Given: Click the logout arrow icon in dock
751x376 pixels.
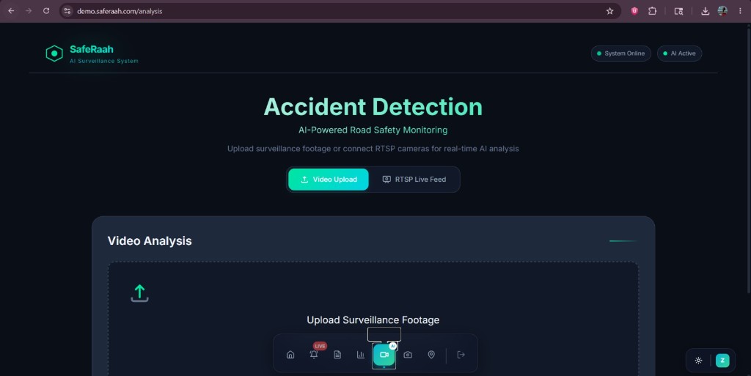Looking at the screenshot, I should (x=461, y=355).
